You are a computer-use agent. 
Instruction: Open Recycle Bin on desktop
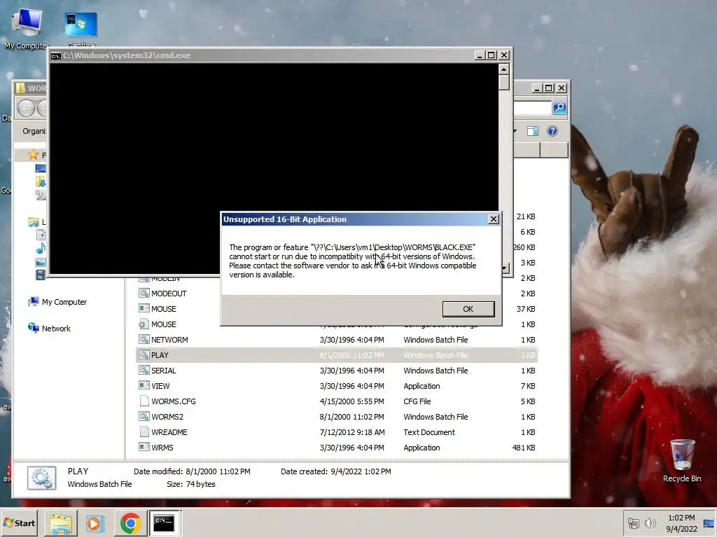[682, 461]
